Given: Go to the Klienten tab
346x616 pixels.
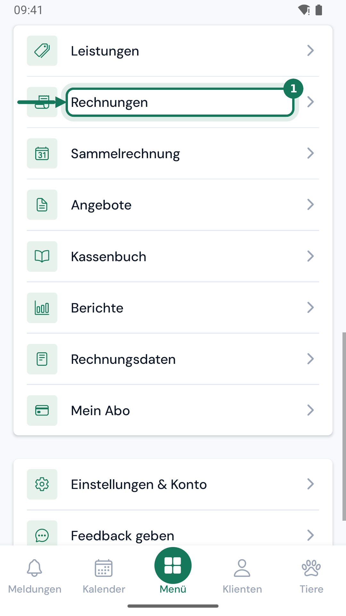Looking at the screenshot, I should tap(242, 576).
